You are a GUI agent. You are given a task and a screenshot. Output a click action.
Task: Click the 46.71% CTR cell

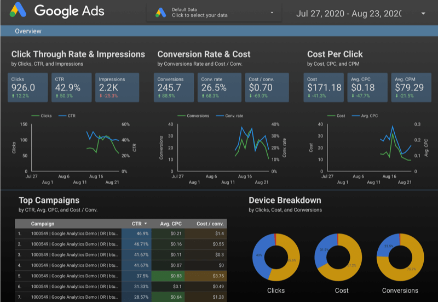136,244
